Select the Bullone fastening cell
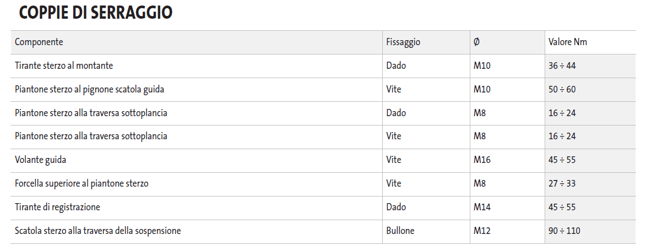The image size is (646, 251). (x=400, y=231)
